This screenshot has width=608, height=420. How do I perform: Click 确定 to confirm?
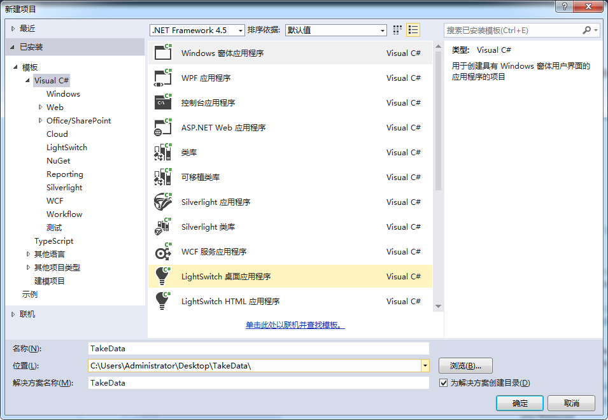click(520, 403)
